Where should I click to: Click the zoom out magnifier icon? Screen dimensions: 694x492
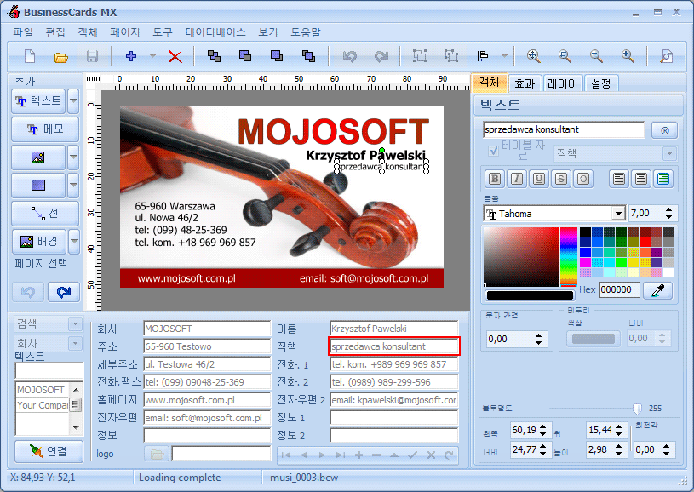[596, 56]
